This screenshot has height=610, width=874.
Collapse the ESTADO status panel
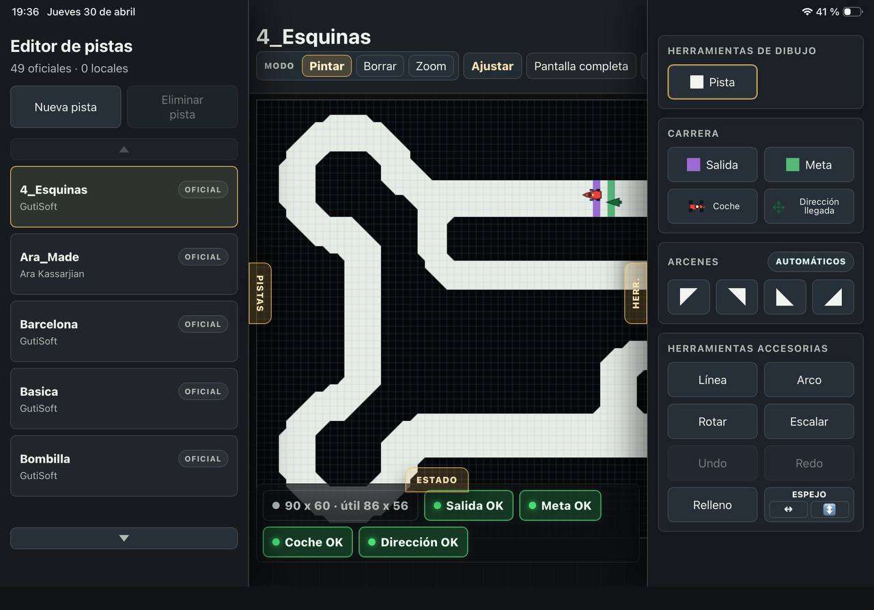point(437,480)
